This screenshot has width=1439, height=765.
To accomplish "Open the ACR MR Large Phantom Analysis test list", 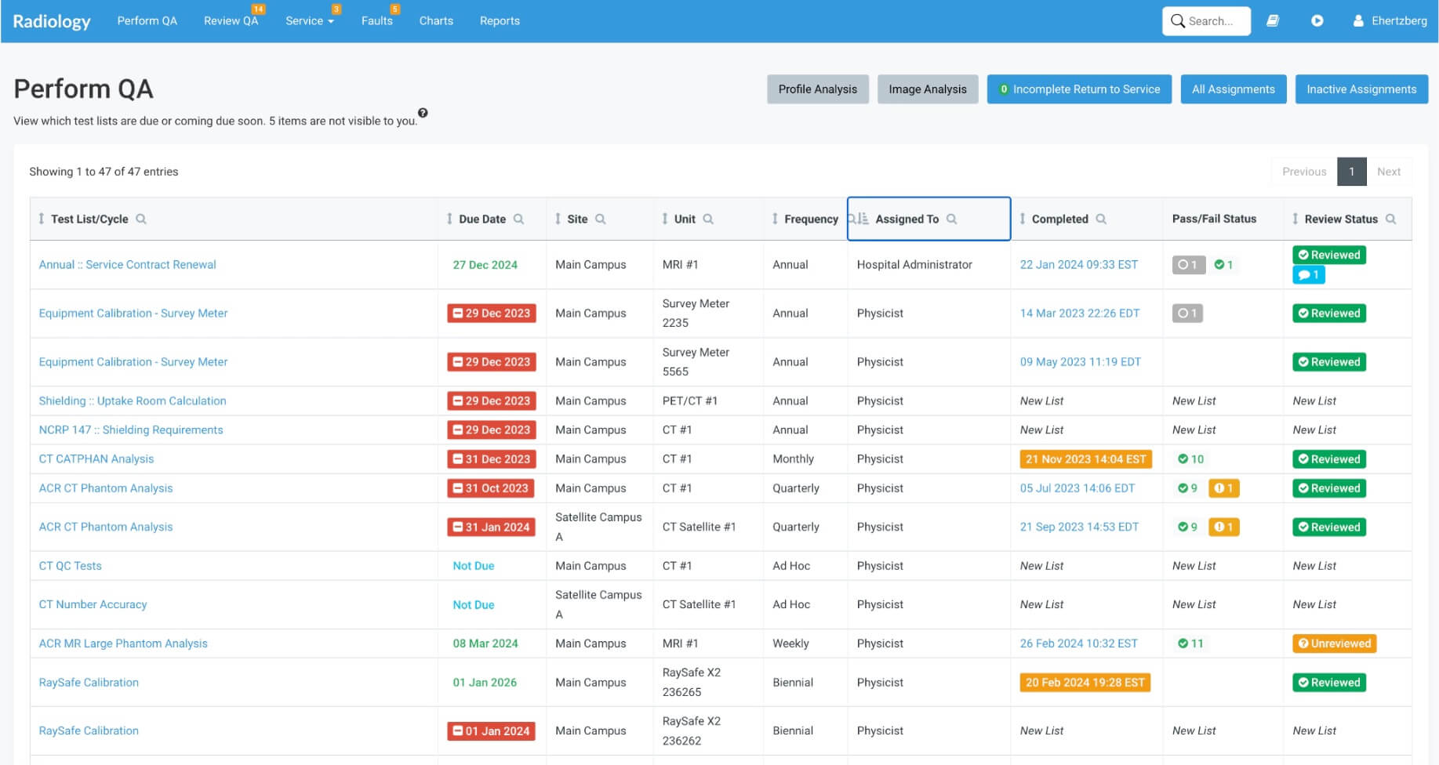I will pyautogui.click(x=123, y=643).
